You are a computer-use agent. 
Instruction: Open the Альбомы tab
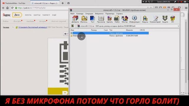[30, 21]
